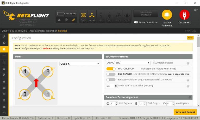Open configurator options gear in header
Image resolution: width=200 pixels, height=120 pixels.
coord(196,10)
